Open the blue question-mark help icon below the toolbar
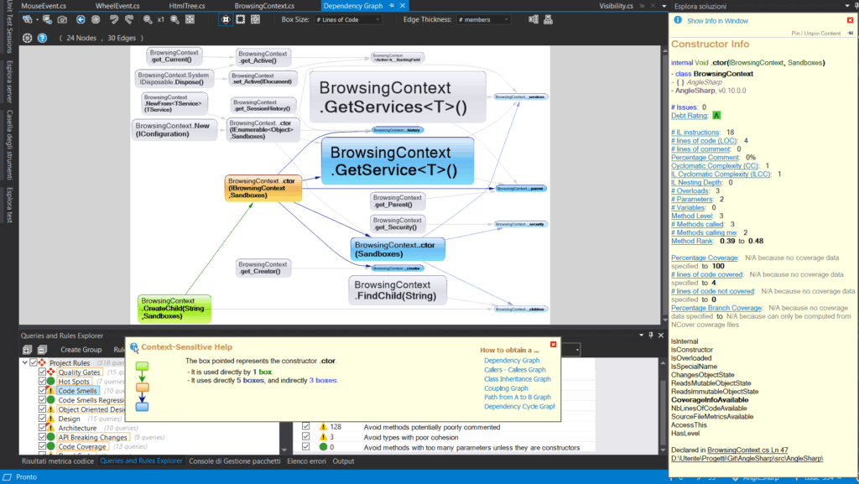 [x=42, y=37]
